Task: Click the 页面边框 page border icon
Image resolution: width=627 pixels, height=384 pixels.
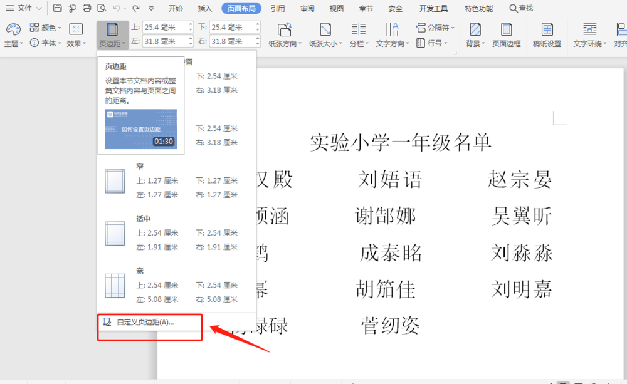Action: point(506,30)
